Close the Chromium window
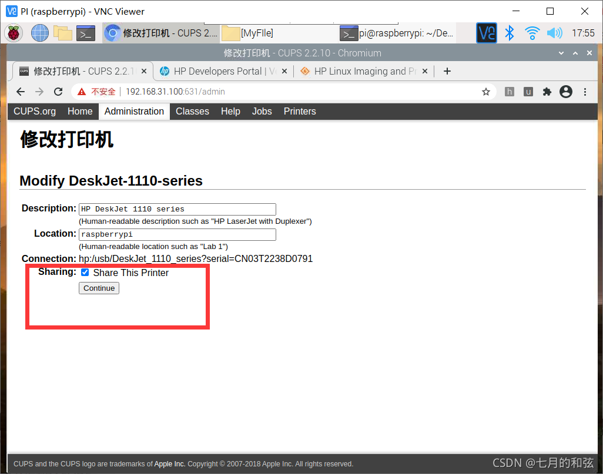 coord(589,53)
